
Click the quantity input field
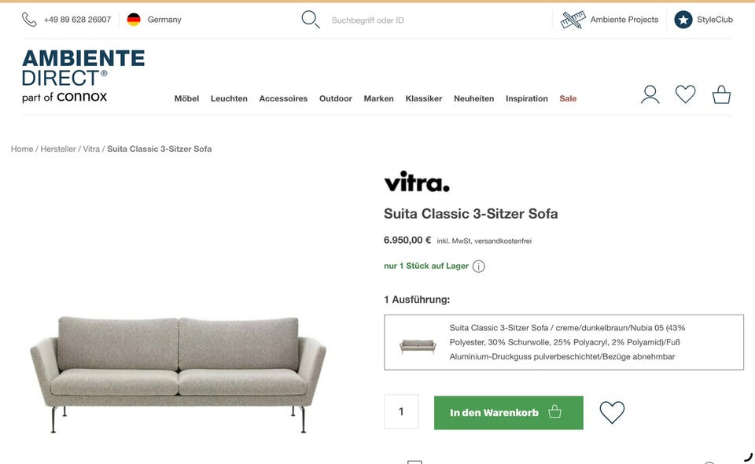pyautogui.click(x=401, y=411)
